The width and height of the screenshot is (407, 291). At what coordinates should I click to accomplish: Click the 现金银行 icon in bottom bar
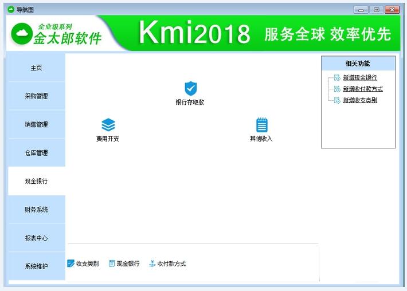pyautogui.click(x=112, y=264)
